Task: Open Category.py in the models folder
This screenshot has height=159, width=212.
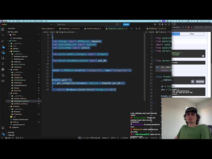Action: click(x=18, y=78)
